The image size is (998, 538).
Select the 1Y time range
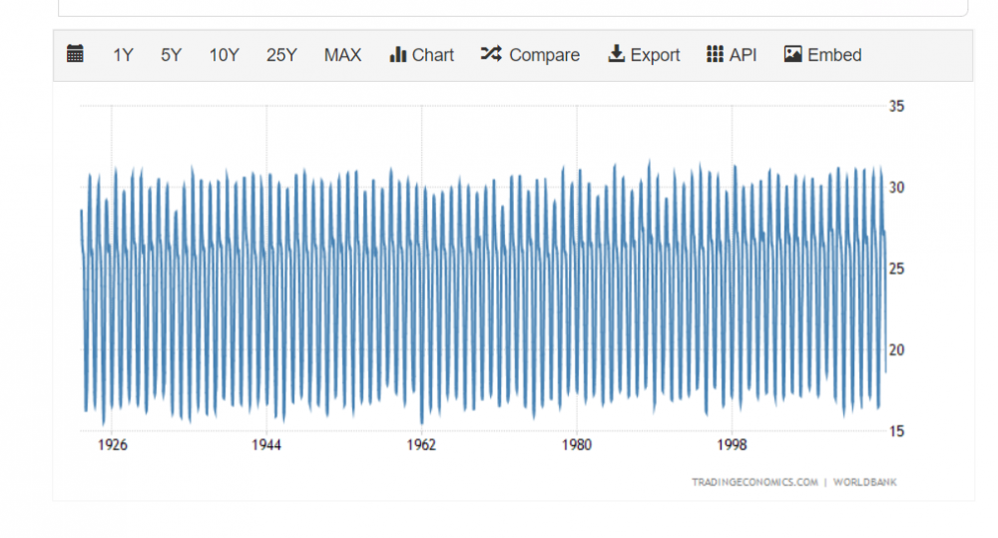pos(123,56)
